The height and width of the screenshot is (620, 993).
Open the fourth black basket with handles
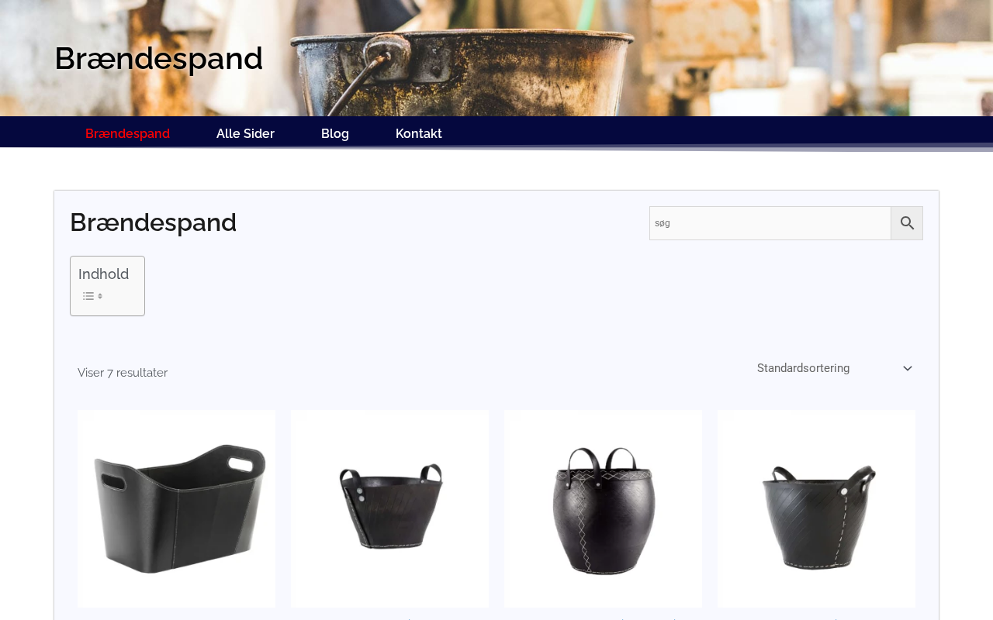pyautogui.click(x=816, y=508)
